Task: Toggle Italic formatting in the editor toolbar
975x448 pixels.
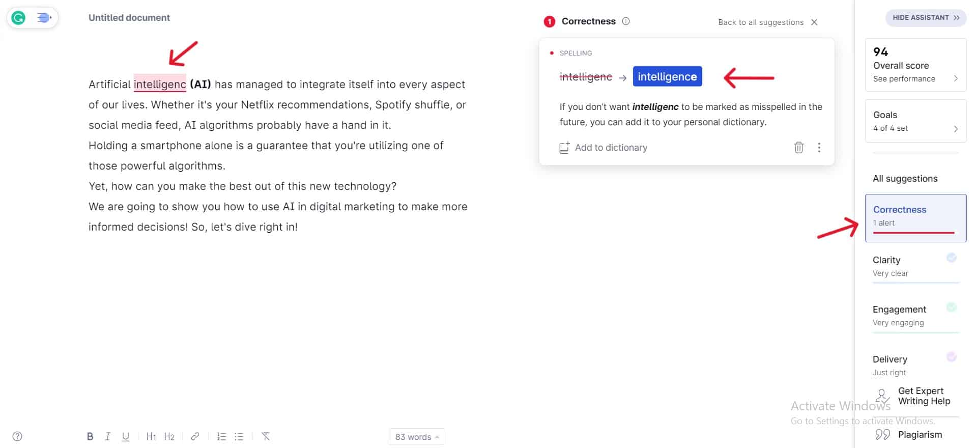Action: click(107, 436)
